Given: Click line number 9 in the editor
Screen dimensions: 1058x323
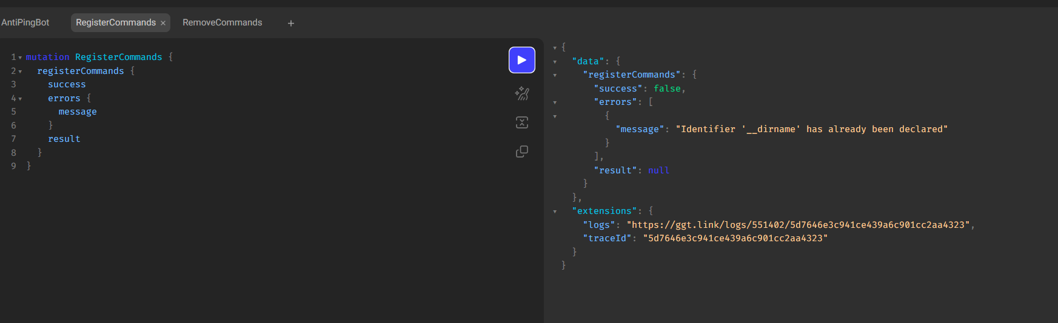Looking at the screenshot, I should point(13,165).
